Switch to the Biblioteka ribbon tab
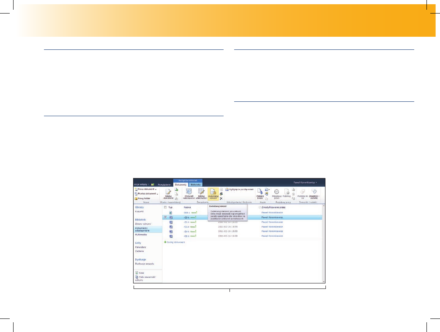The height and width of the screenshot is (332, 440). click(x=195, y=185)
